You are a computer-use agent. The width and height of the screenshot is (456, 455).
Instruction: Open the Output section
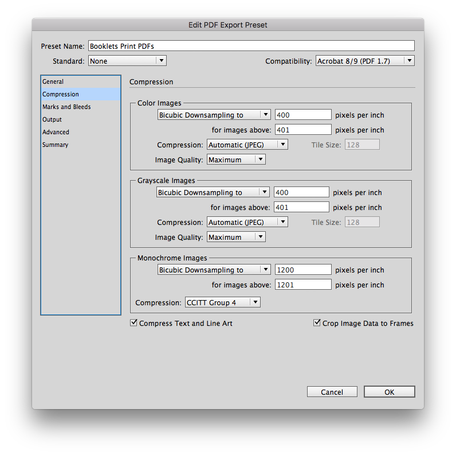pos(81,119)
